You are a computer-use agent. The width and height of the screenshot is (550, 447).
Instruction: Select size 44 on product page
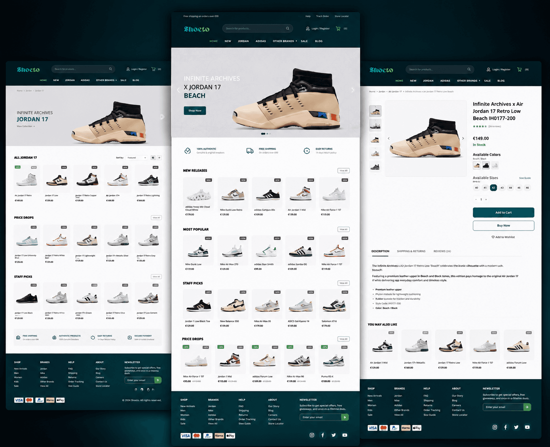point(510,188)
